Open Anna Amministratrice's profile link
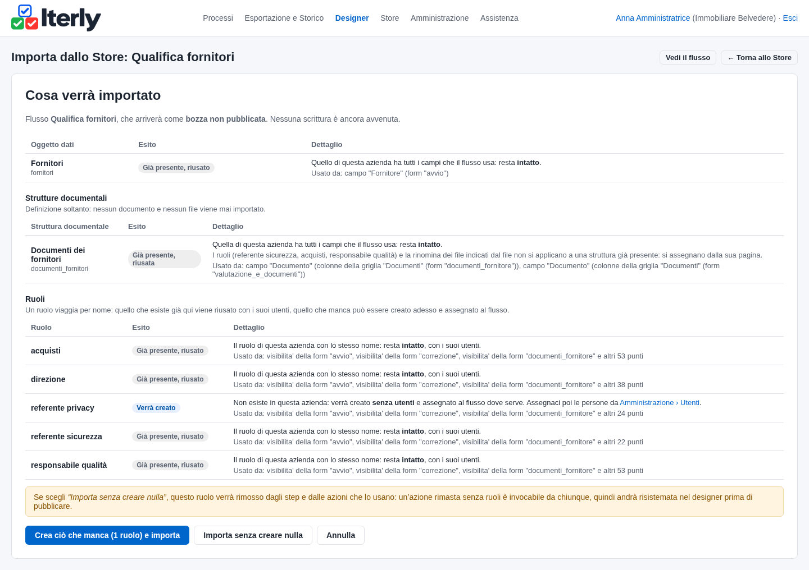The height and width of the screenshot is (570, 809). pyautogui.click(x=653, y=18)
